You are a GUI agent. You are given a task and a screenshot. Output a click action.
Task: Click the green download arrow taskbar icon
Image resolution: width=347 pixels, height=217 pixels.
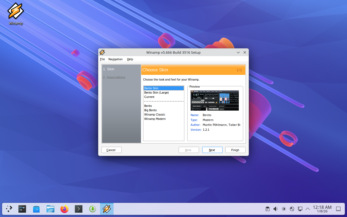93,209
